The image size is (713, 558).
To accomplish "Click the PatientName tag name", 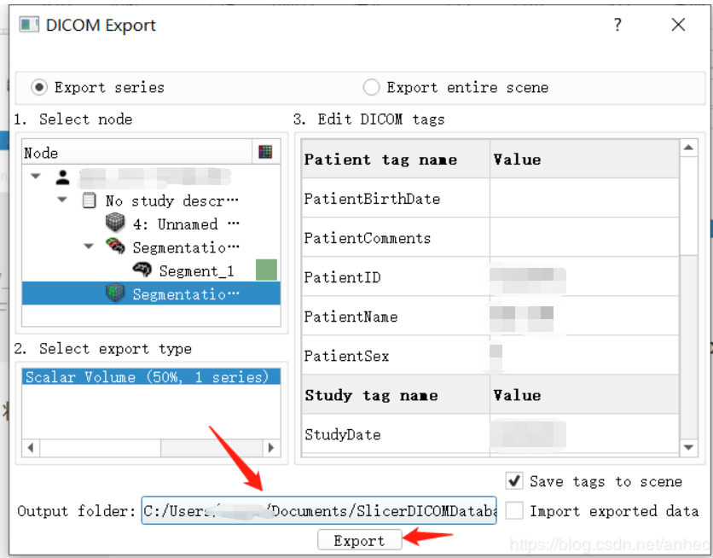I will (351, 317).
